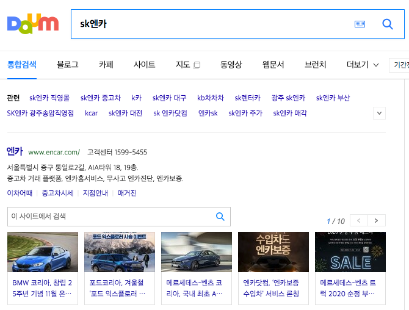Click related search kb차차차
Viewport: 409px width, 310px height.
point(211,98)
